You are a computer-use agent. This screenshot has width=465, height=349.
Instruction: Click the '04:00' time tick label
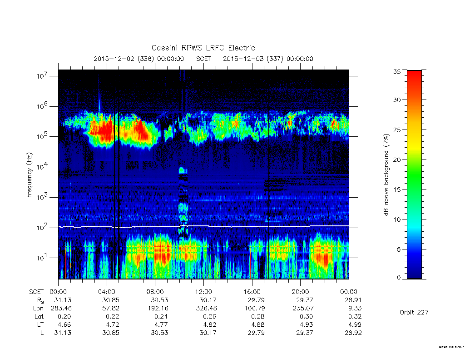click(107, 292)
